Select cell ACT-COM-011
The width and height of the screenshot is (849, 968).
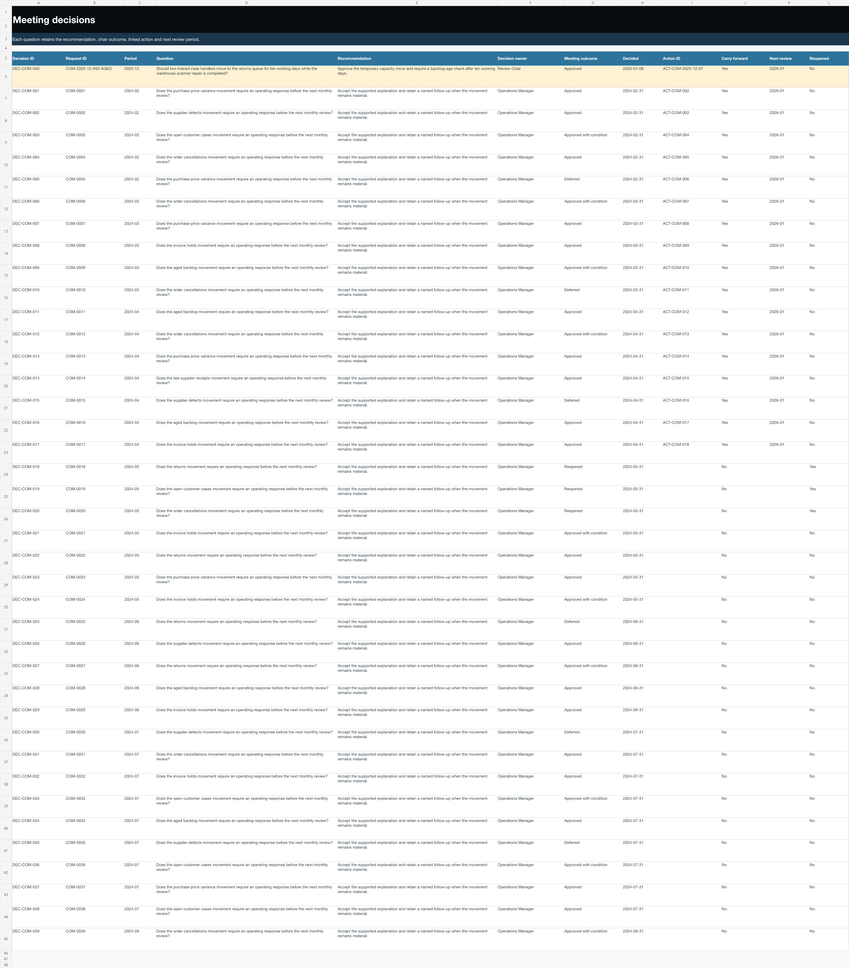tap(691, 297)
